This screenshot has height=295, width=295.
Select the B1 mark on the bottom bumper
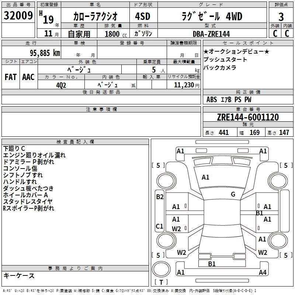tap(212, 264)
